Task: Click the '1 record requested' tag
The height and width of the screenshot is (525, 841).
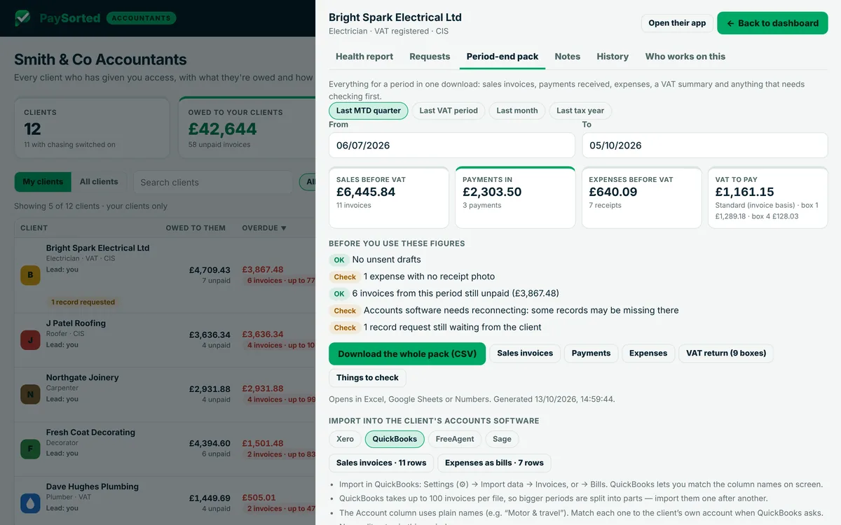Action: [x=83, y=302]
